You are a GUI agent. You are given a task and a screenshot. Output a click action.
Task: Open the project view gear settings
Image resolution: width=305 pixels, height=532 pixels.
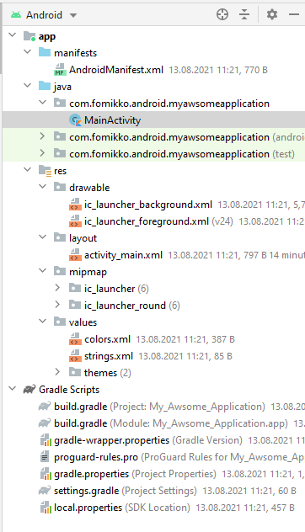(271, 14)
